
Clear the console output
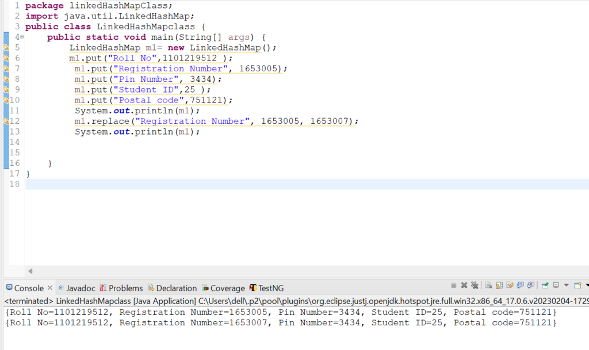(x=489, y=286)
